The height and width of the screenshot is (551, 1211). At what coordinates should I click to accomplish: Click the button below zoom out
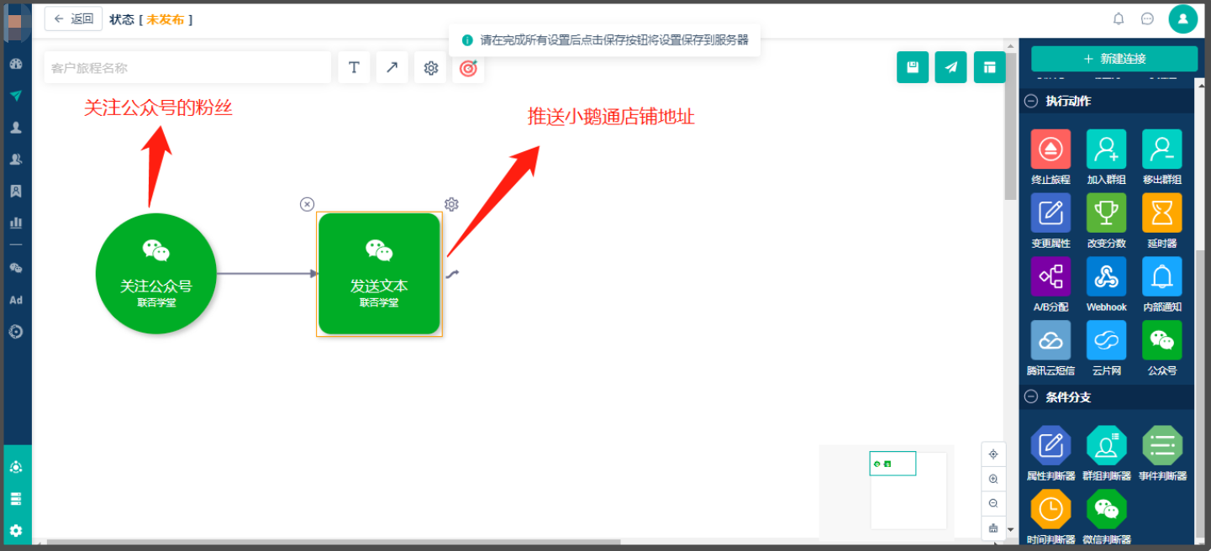tap(993, 527)
